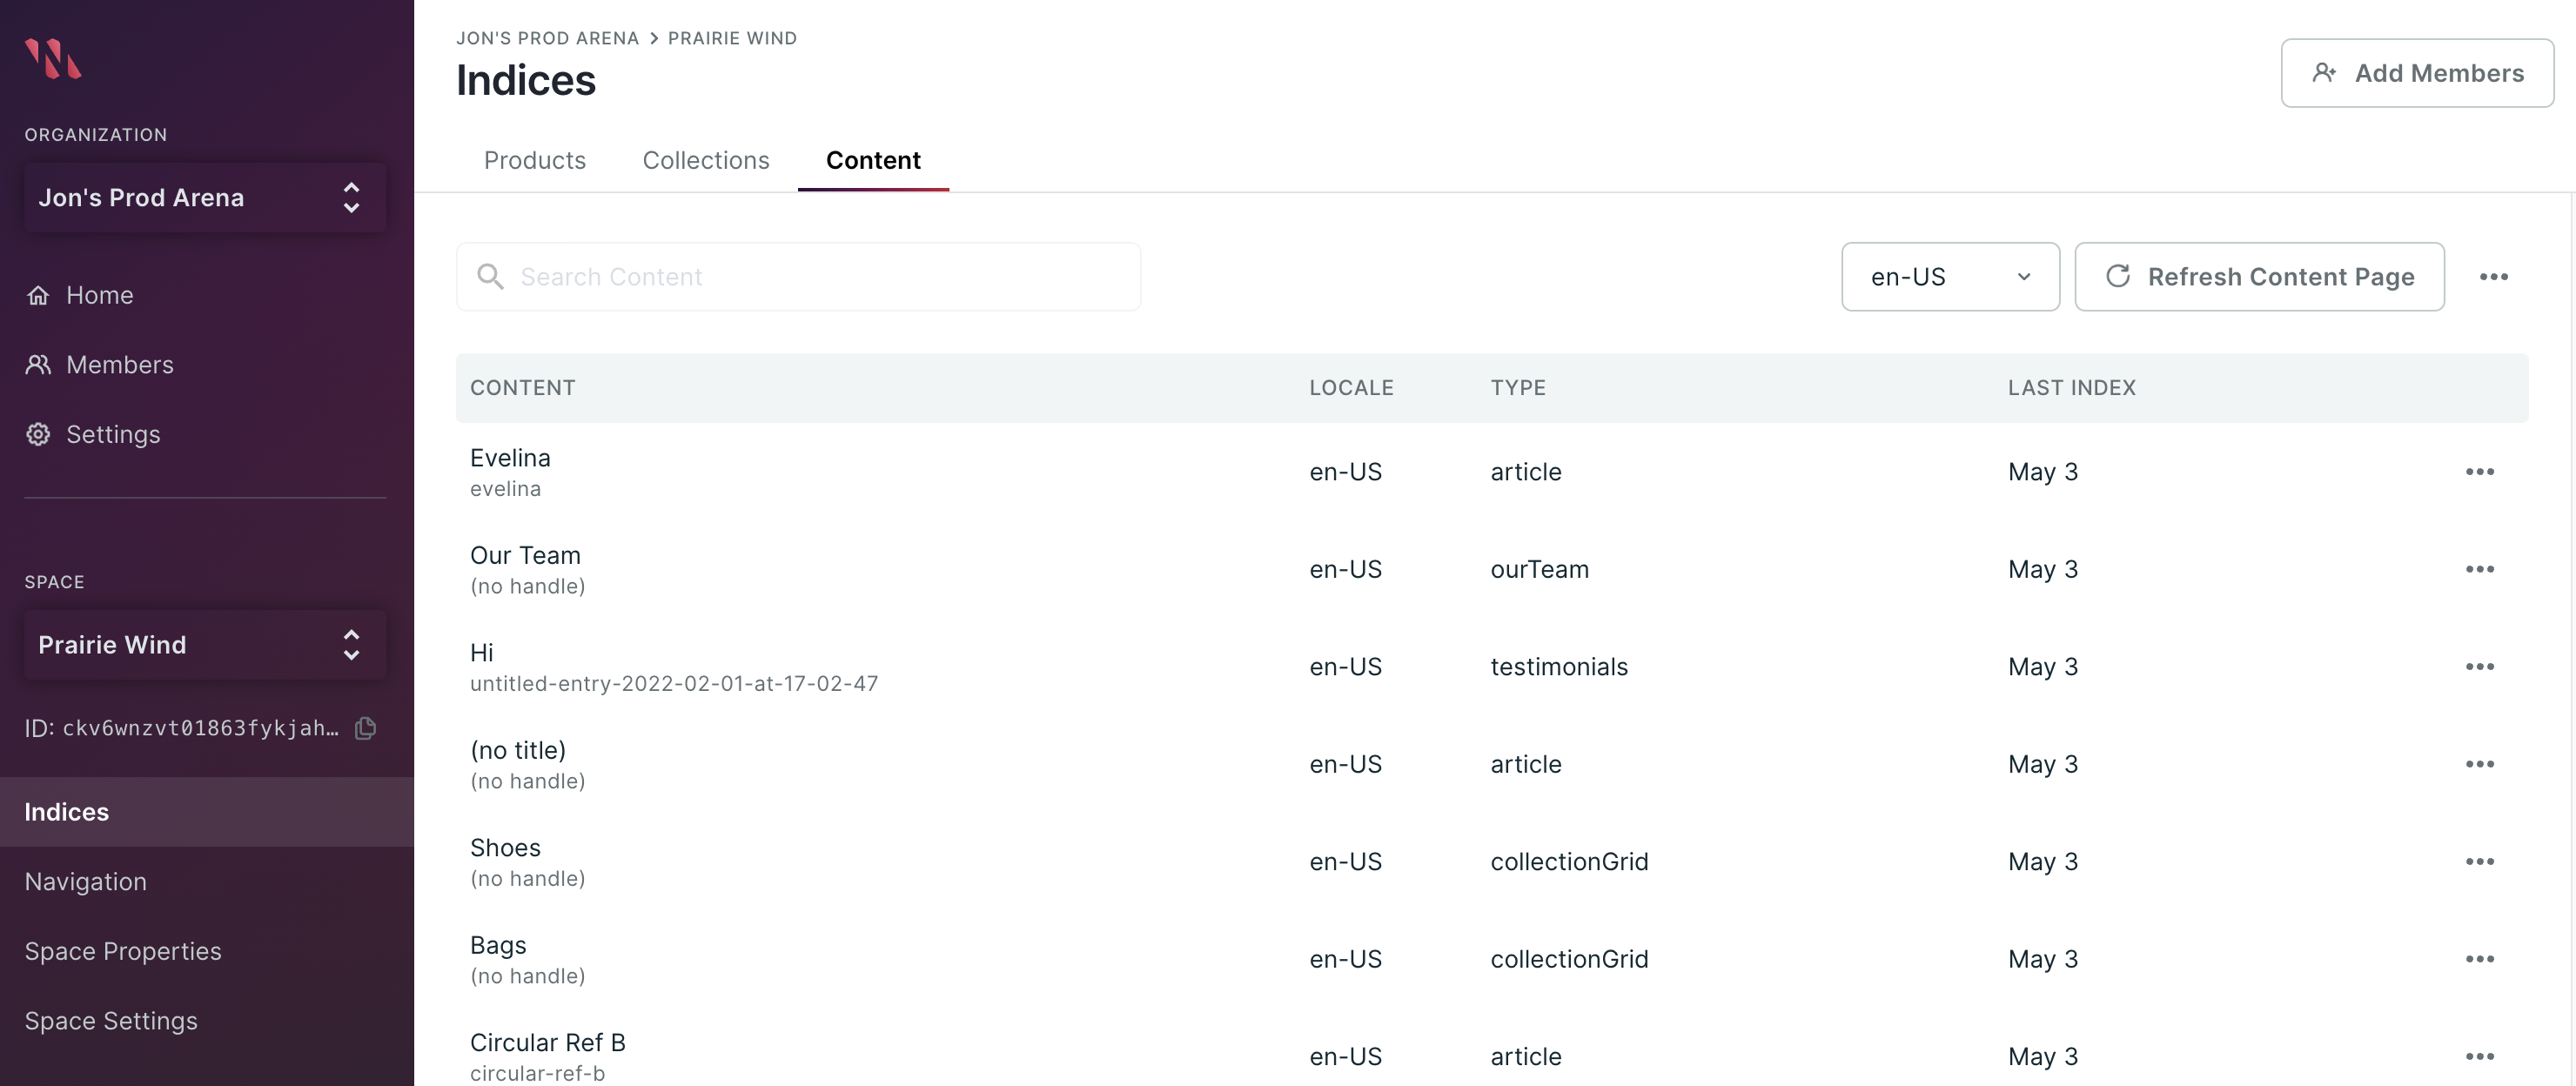Click the Add Members button
The height and width of the screenshot is (1086, 2576).
click(x=2416, y=73)
